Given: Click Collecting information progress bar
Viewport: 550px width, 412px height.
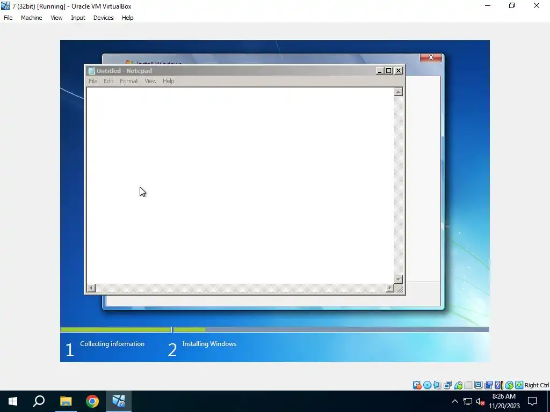Looking at the screenshot, I should click(116, 330).
